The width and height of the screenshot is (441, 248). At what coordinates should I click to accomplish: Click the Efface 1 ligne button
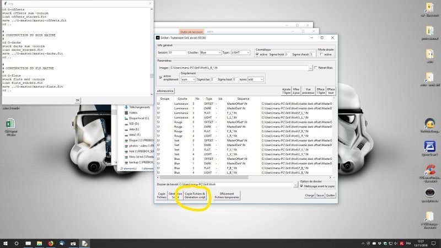(x=321, y=91)
